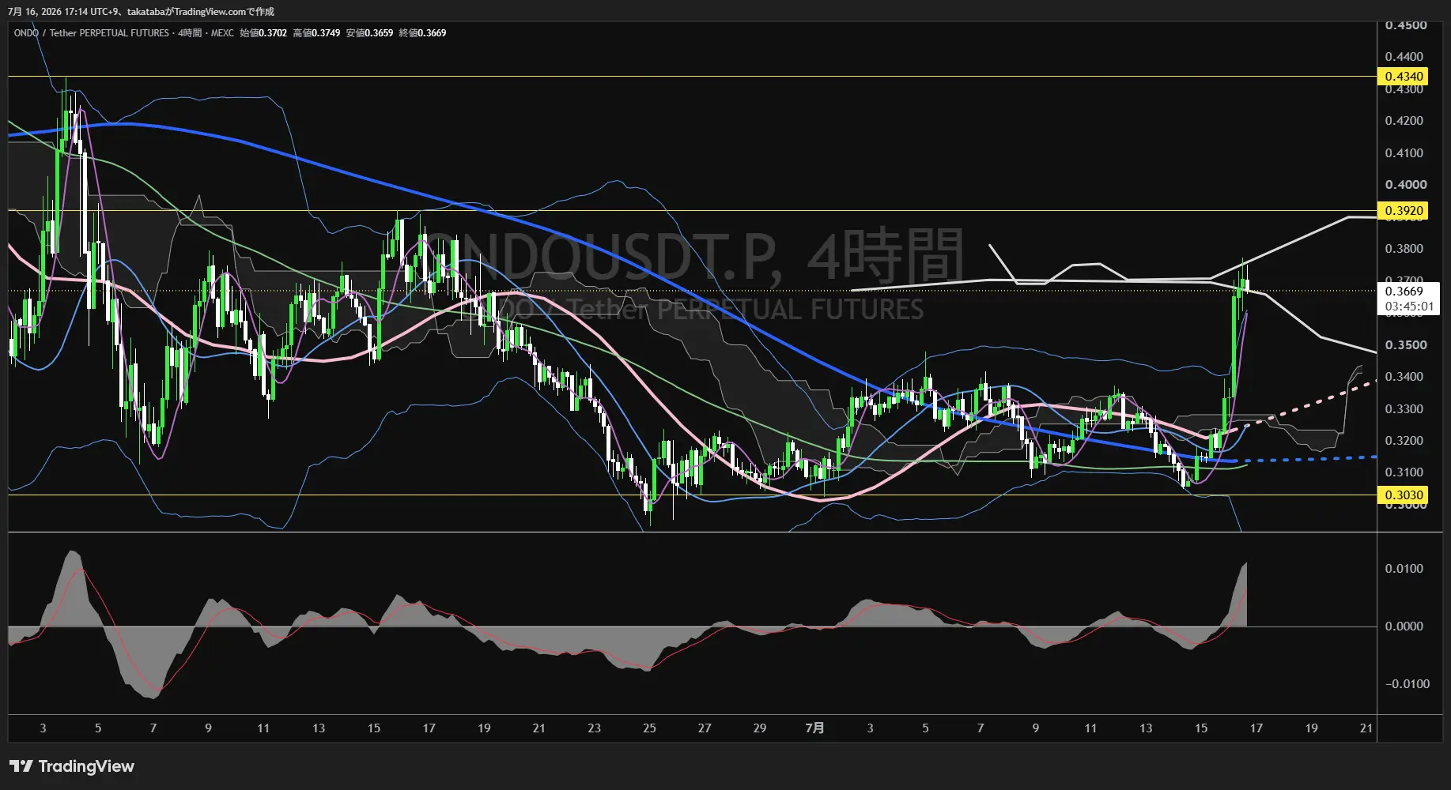Select the horizontal yellow line at 0.3920
Screen dimensions: 1451x790
[692, 211]
